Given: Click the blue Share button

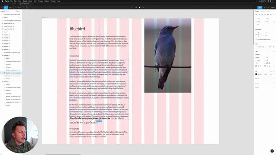Looking at the screenshot, I should [x=260, y=7].
